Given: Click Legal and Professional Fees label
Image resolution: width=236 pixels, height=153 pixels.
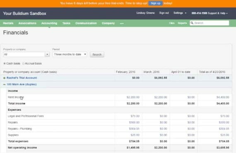Looking at the screenshot, I should (x=26, y=116).
